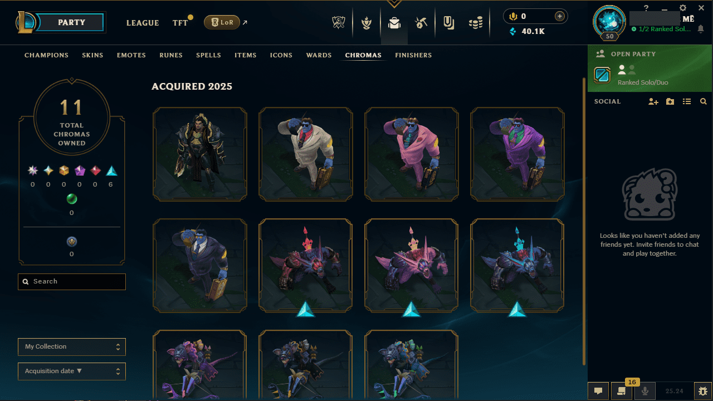Open the chat bubble icon at bottom right
Screen dimensions: 713x401
click(598, 391)
